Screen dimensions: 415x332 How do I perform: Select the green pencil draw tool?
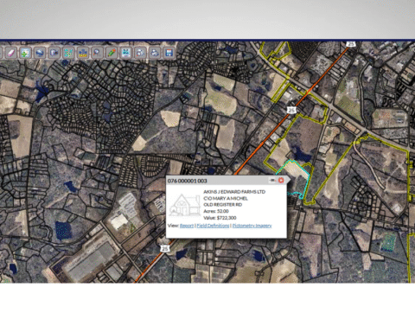tap(112, 53)
